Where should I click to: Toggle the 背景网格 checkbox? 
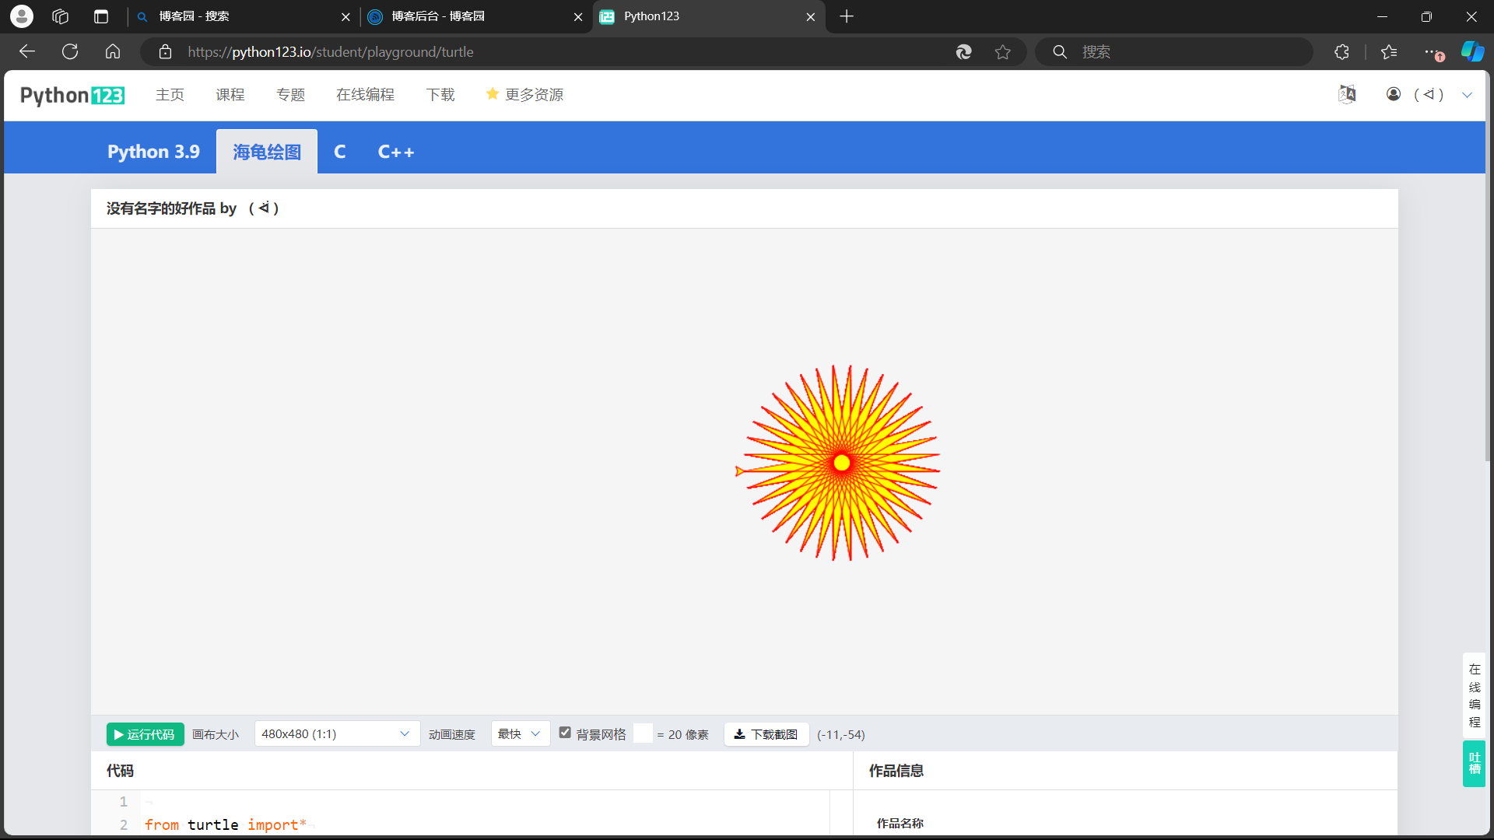[x=565, y=733]
